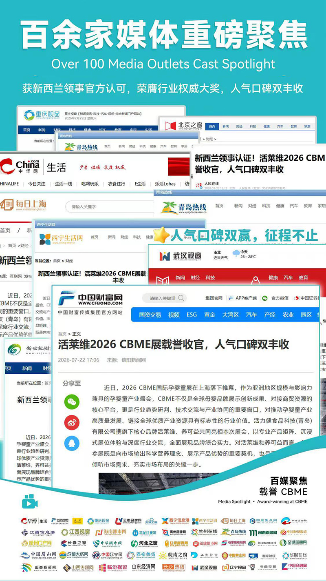This screenshot has height=581, width=326.
Task: Click the red Weibo share icon
Action: [x=72, y=422]
